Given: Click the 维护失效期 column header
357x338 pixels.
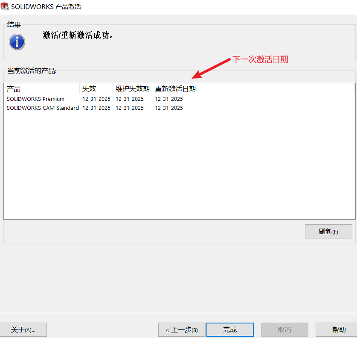Looking at the screenshot, I should [x=132, y=88].
